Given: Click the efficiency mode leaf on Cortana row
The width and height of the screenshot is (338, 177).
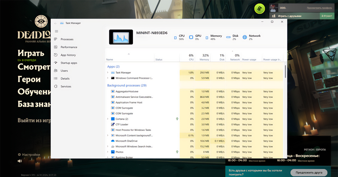Looking at the screenshot, I should [x=177, y=119].
